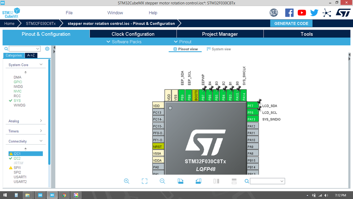Collapse the left panel with arrow handle
Screen dimensions: 353x199
54,48
